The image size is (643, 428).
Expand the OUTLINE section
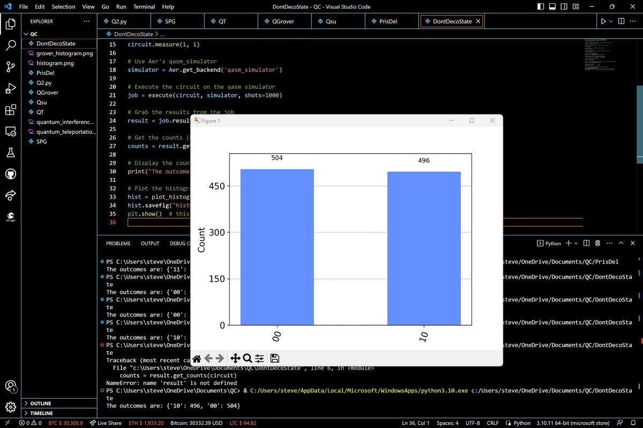[41, 403]
